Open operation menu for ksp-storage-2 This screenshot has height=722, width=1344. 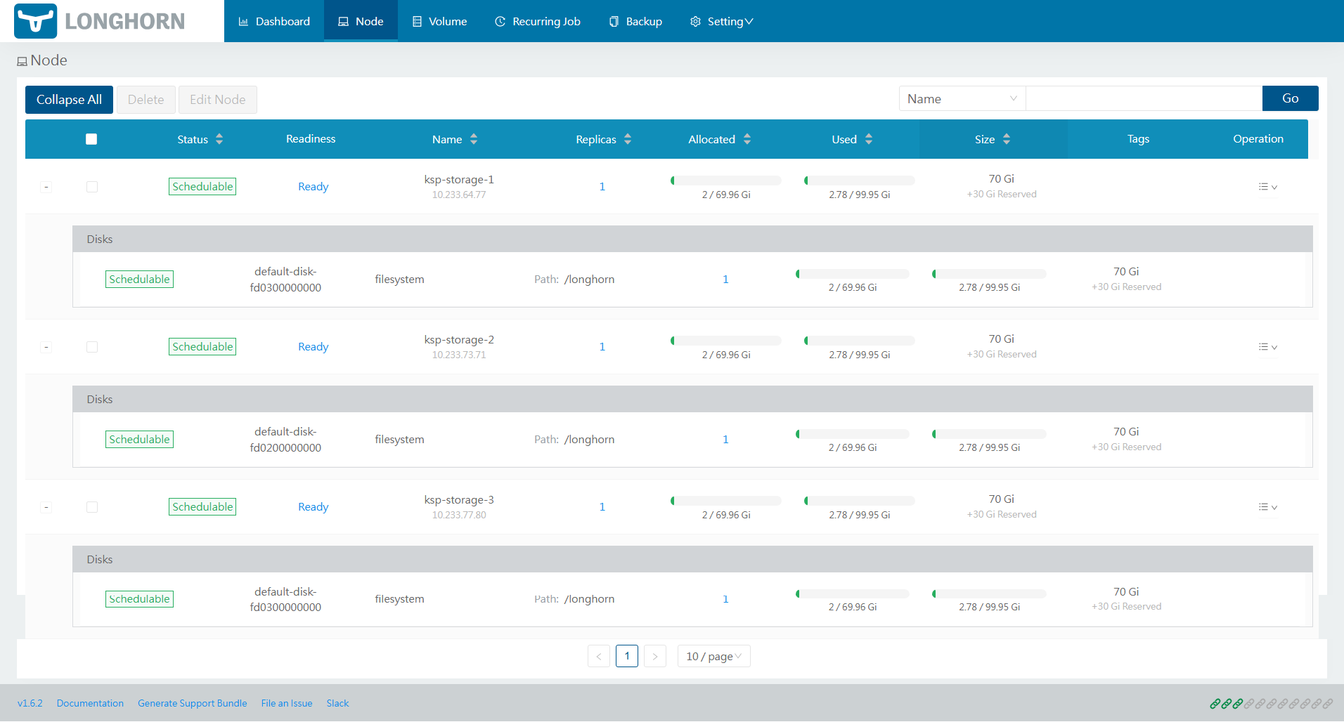coord(1267,347)
